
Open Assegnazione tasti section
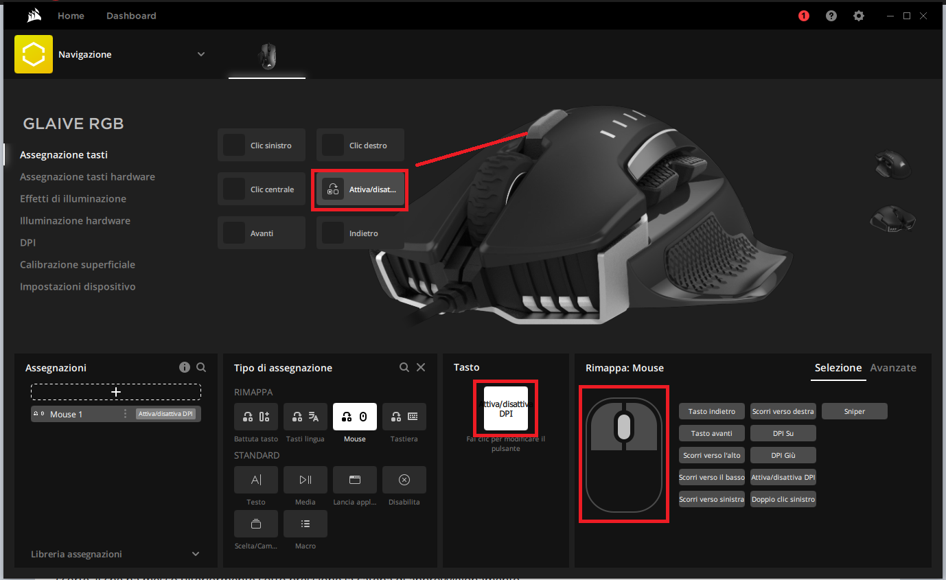(x=64, y=155)
